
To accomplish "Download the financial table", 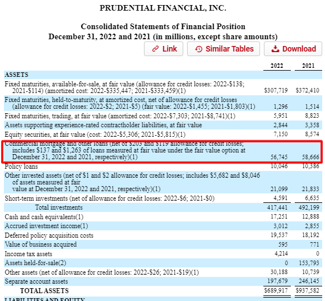I will (x=293, y=49).
